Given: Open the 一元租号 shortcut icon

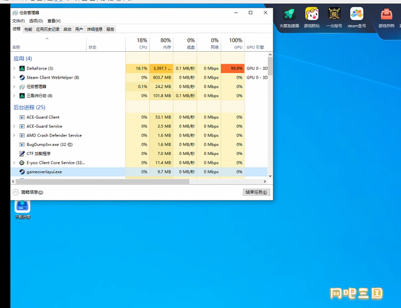Looking at the screenshot, I should tap(334, 14).
